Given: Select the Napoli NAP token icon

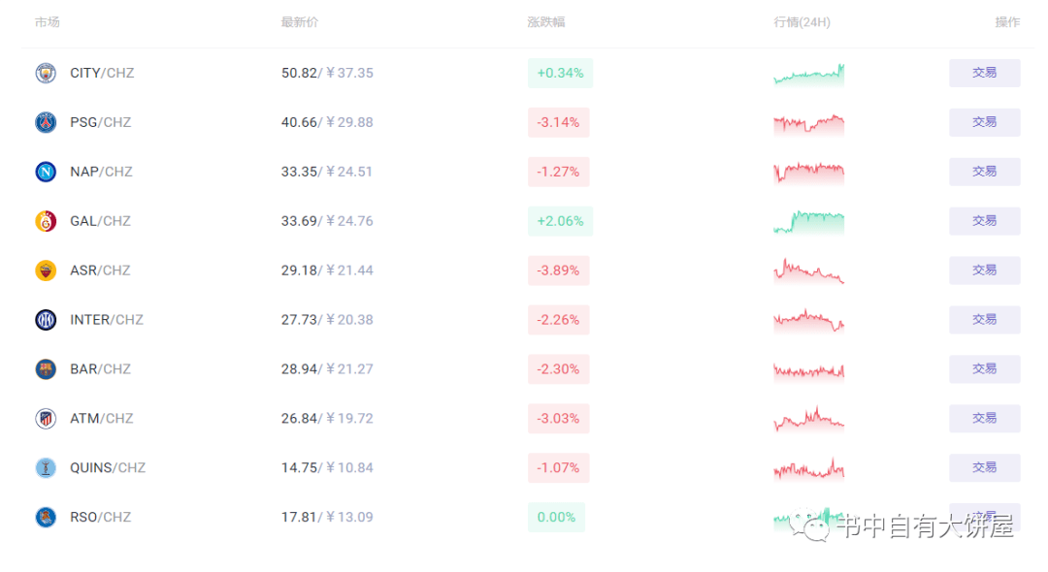Looking at the screenshot, I should point(46,172).
